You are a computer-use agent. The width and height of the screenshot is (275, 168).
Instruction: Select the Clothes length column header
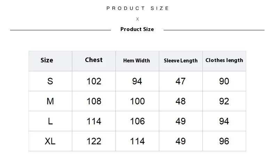224,60
